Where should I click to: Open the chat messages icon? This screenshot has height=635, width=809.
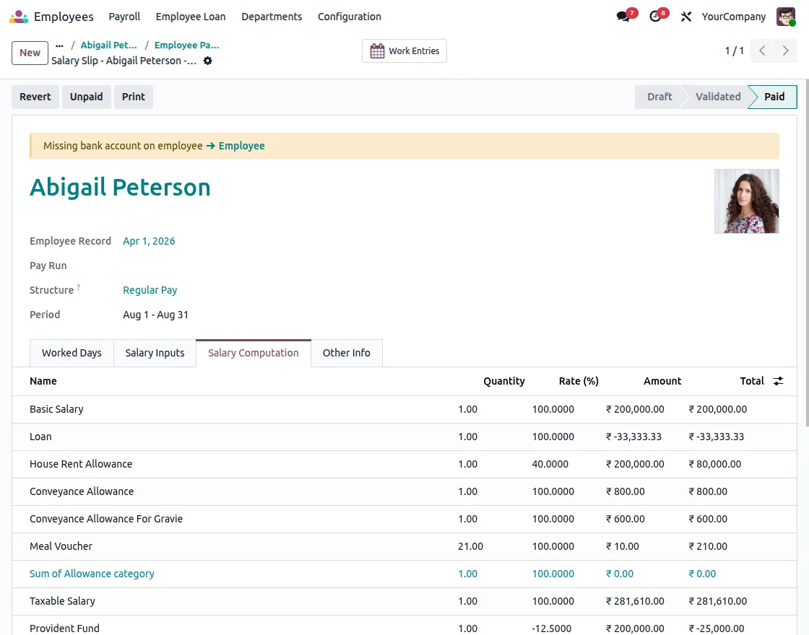pos(623,17)
